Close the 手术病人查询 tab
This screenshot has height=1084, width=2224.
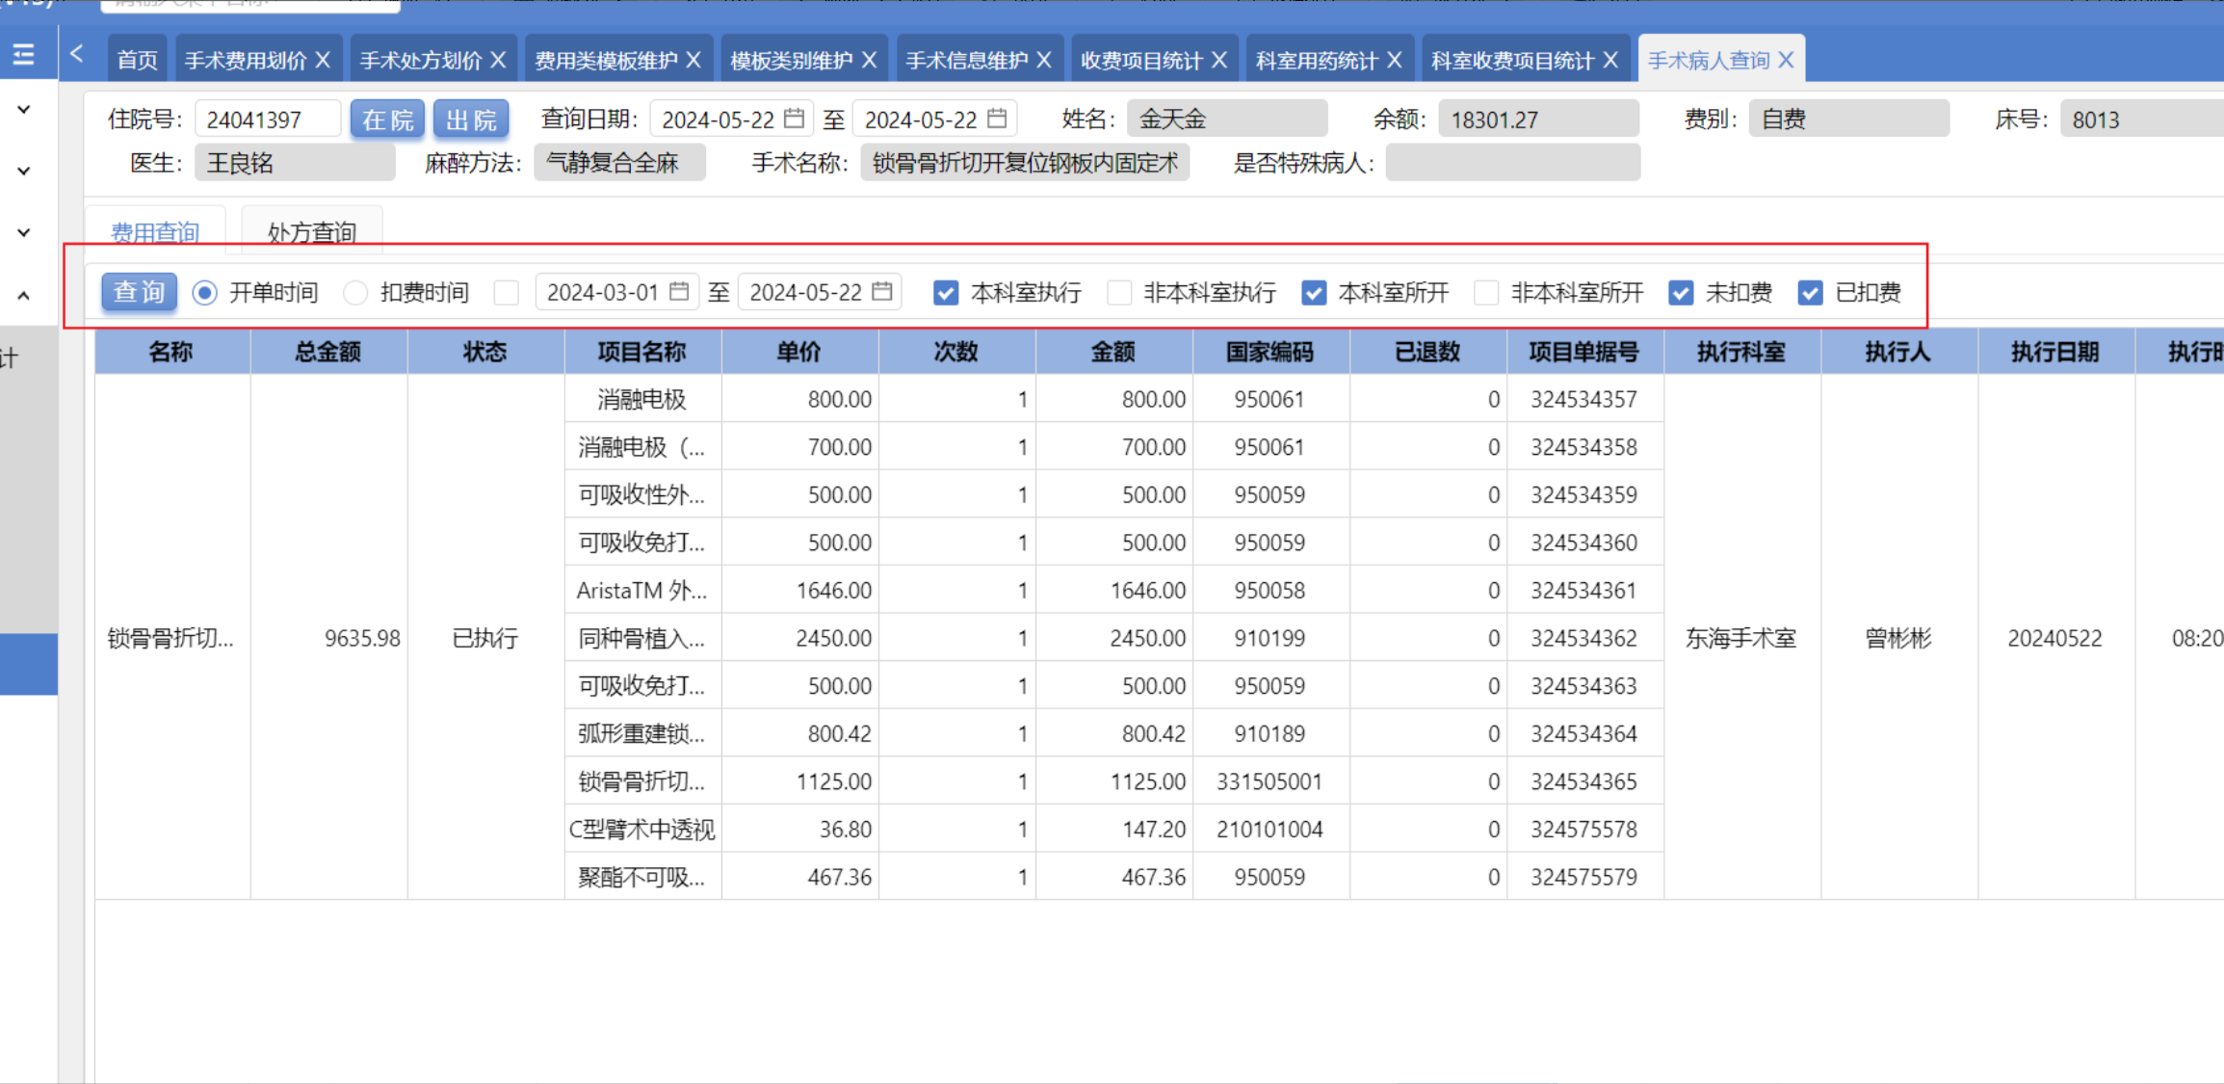coord(1786,61)
